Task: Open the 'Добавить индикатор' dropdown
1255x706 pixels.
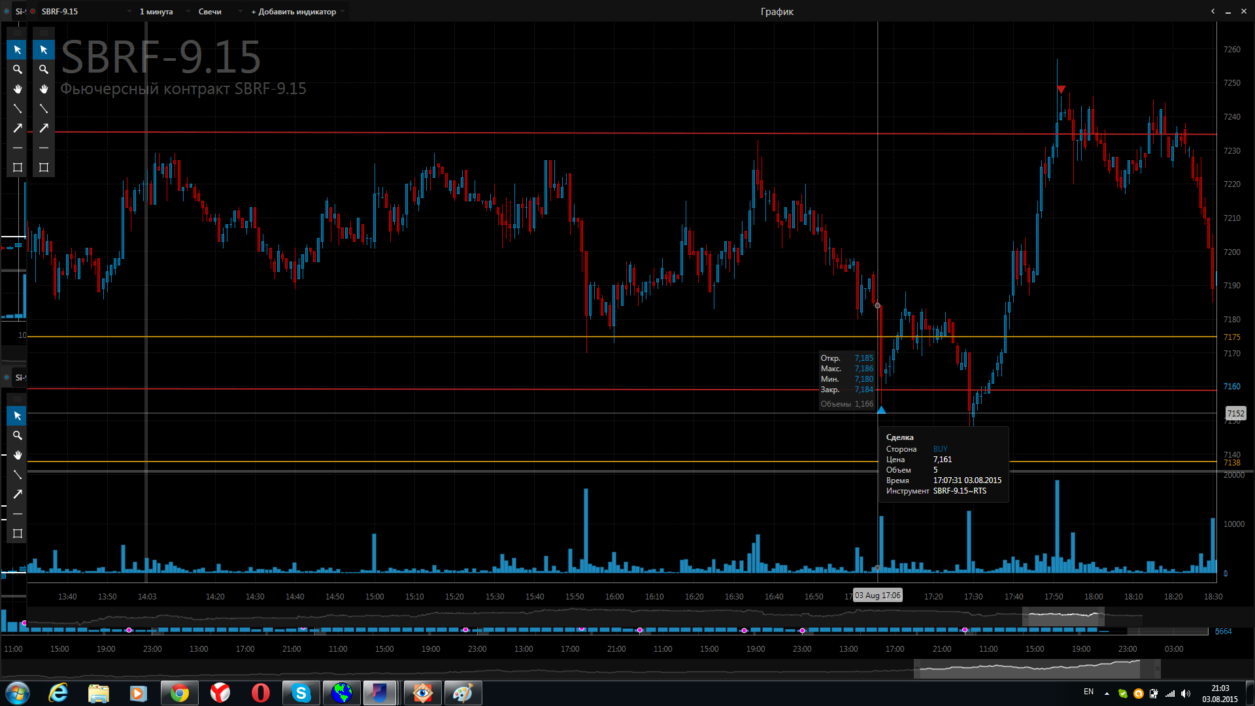Action: [297, 11]
